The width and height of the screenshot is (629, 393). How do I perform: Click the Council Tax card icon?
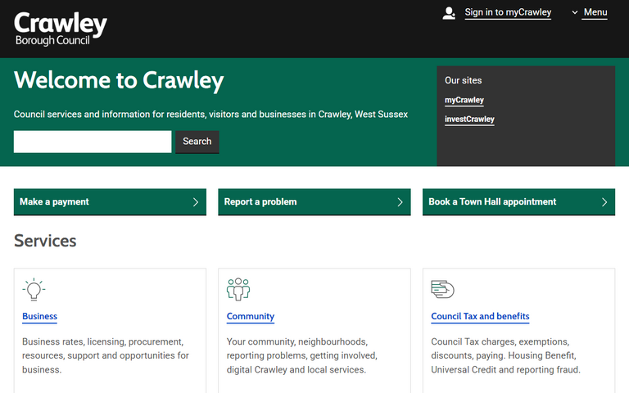point(442,289)
